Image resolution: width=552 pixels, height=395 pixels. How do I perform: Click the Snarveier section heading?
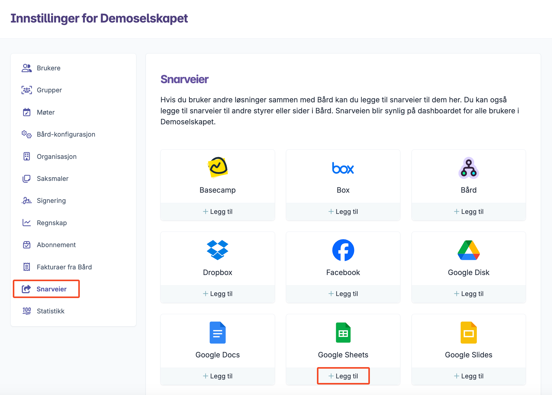(x=184, y=79)
